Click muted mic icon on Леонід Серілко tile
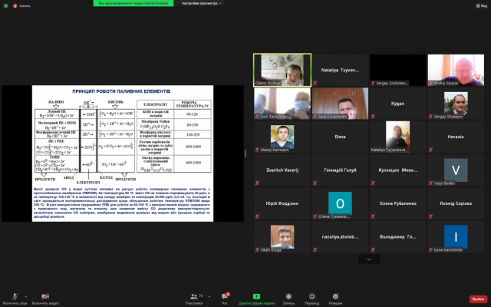 pos(430,216)
